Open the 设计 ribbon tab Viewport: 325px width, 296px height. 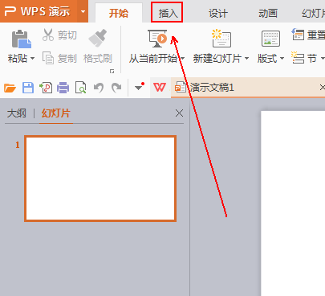[218, 13]
